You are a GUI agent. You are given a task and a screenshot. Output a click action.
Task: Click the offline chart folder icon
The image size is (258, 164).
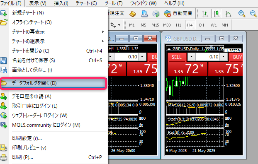[x=4, y=22]
